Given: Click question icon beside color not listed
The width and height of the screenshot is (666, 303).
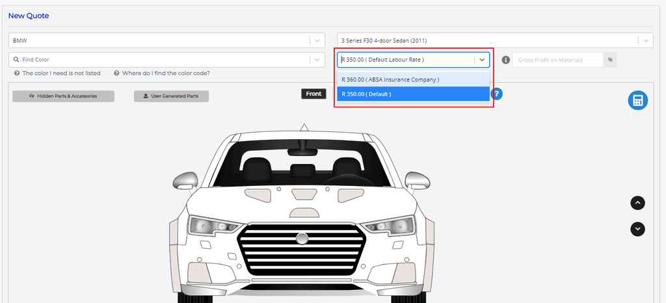Looking at the screenshot, I should pos(16,73).
